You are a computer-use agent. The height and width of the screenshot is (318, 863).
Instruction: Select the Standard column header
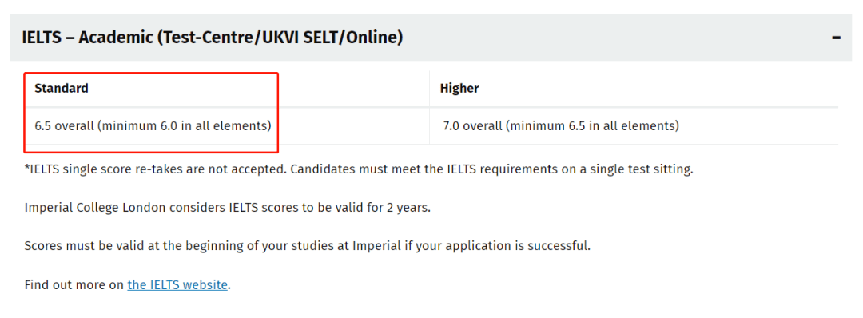tap(62, 88)
